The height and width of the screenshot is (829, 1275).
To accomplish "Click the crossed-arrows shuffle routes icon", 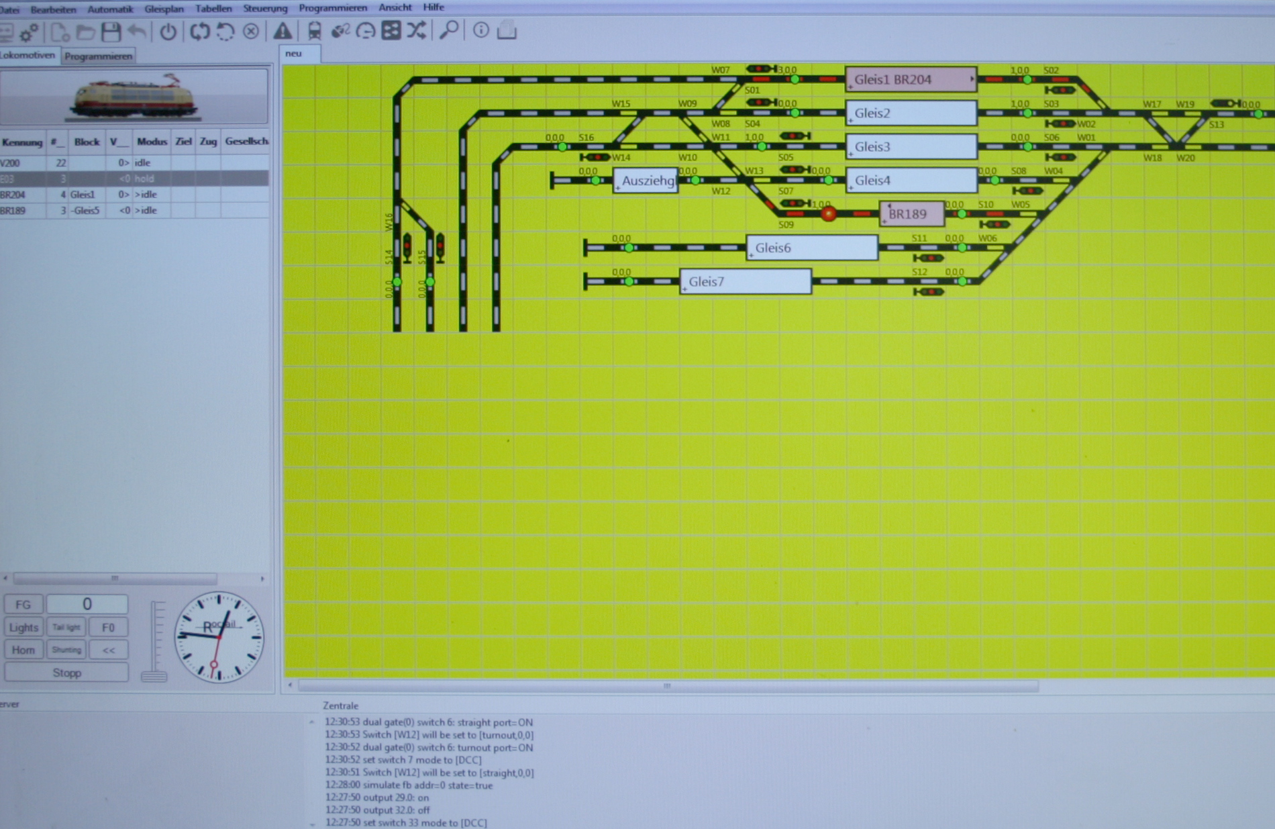I will (x=416, y=30).
